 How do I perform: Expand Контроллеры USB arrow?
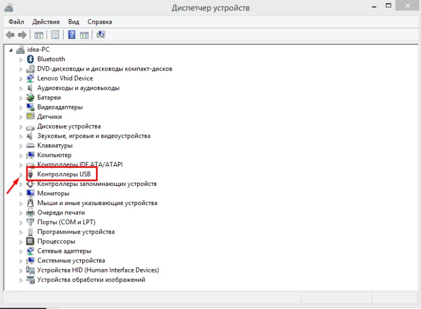[x=21, y=175]
